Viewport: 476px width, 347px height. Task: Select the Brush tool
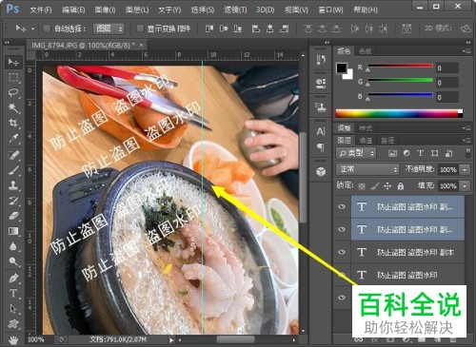tap(13, 170)
